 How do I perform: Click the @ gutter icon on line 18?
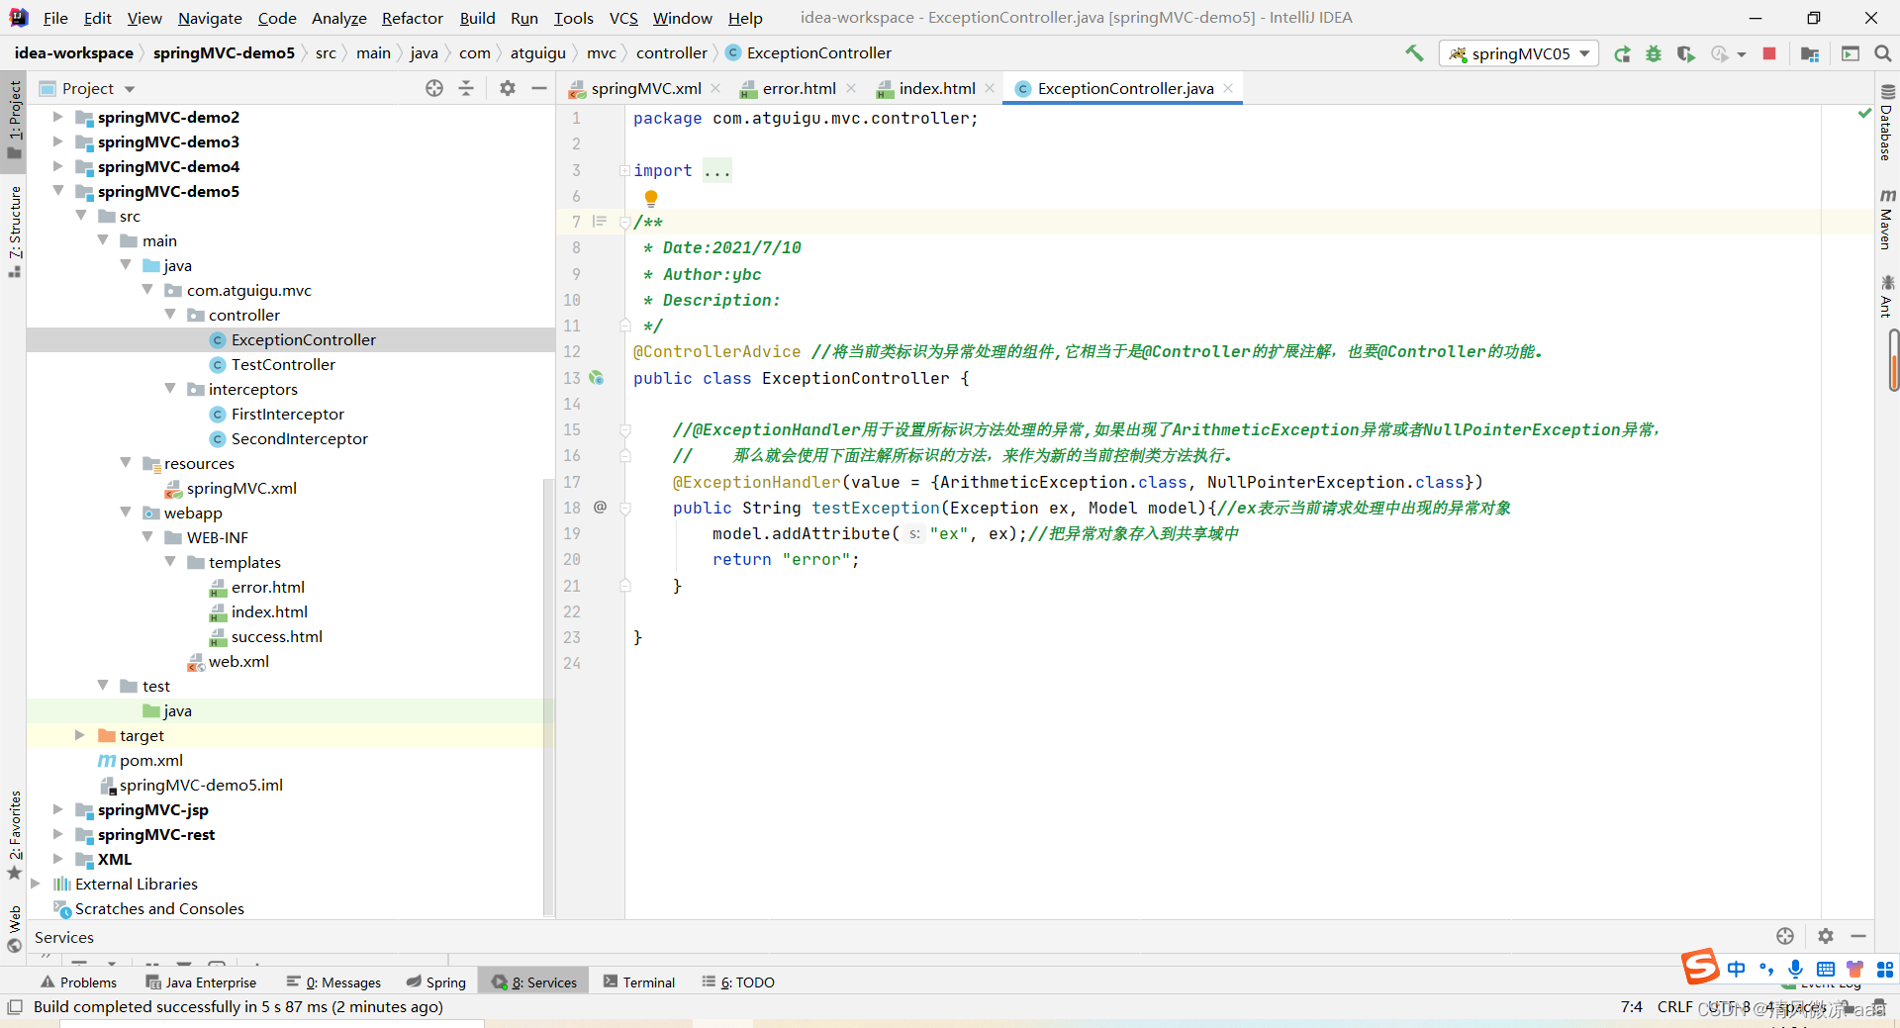(x=600, y=507)
